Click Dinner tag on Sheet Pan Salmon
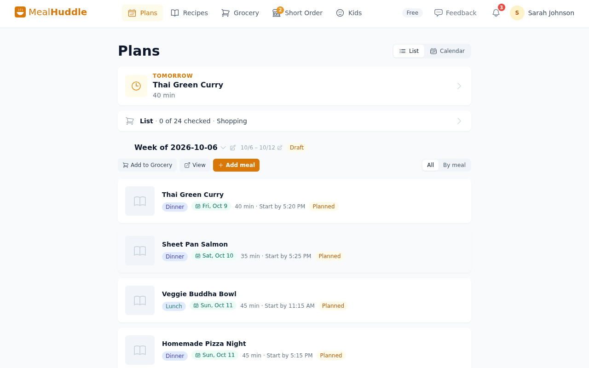 pyautogui.click(x=175, y=257)
